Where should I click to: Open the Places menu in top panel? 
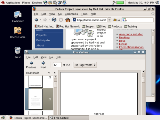coord(26,3)
